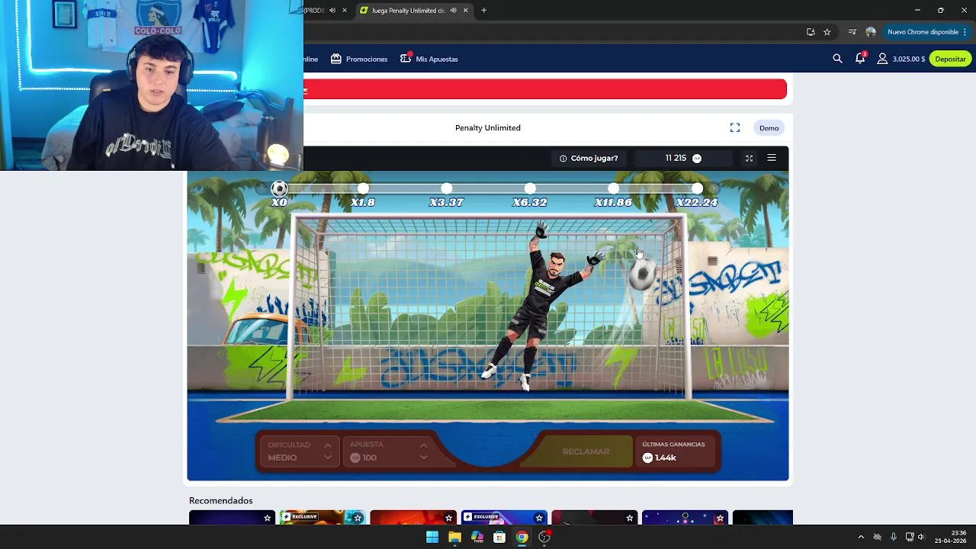Click the red banner under the navigation bar
This screenshot has width=976, height=549.
tap(544, 89)
